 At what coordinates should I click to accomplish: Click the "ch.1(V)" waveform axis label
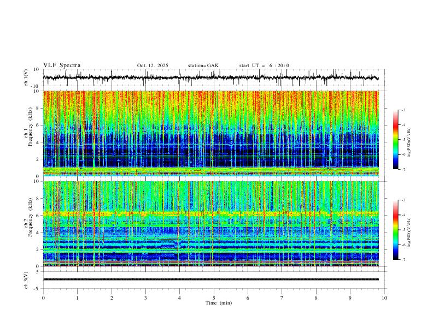tap(26, 77)
